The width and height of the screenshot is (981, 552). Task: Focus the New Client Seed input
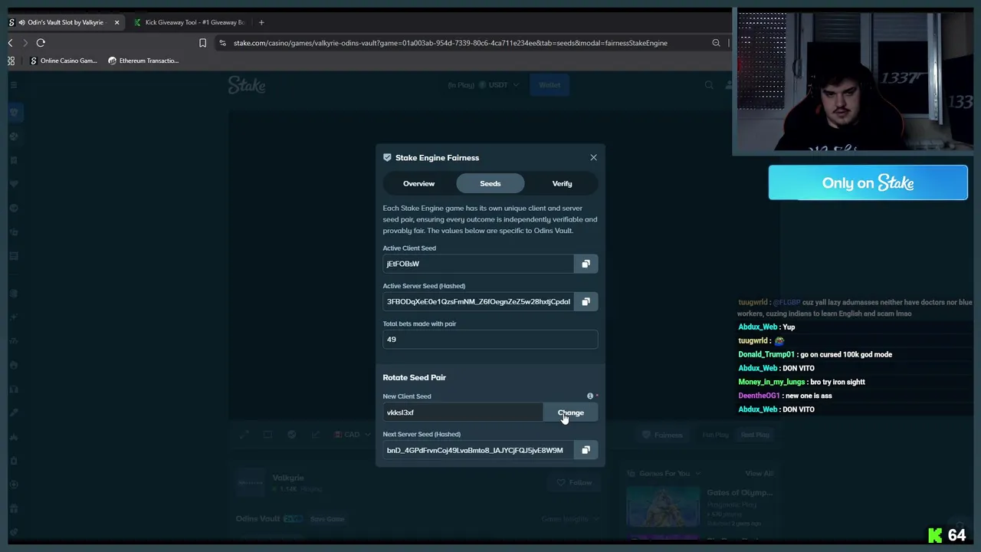click(x=463, y=412)
